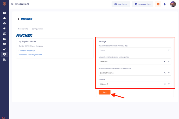The image size is (179, 119).
Task: Open the team members sidebar icon
Action: tap(4, 18)
